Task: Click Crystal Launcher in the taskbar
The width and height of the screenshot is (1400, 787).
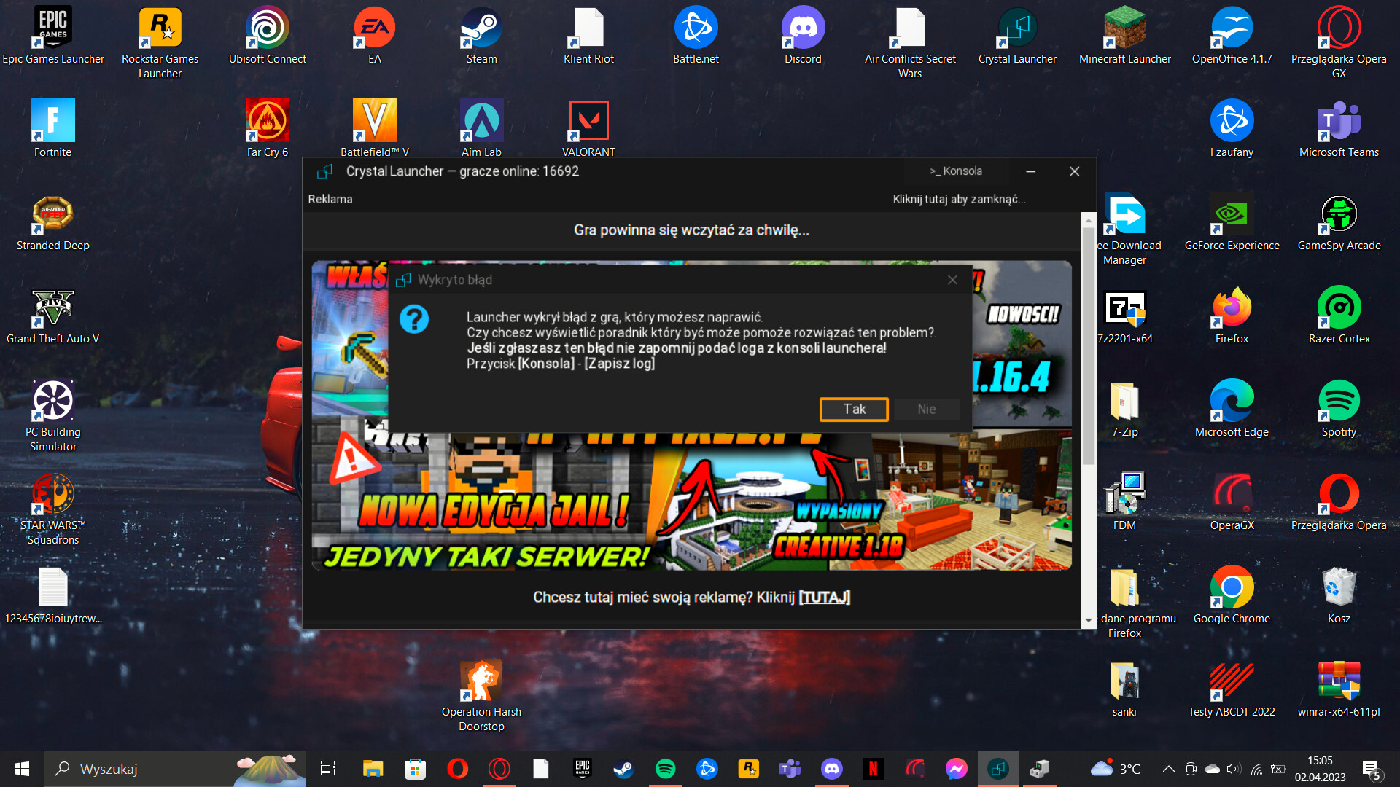Action: coord(997,769)
